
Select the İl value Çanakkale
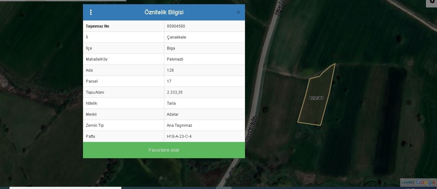176,37
